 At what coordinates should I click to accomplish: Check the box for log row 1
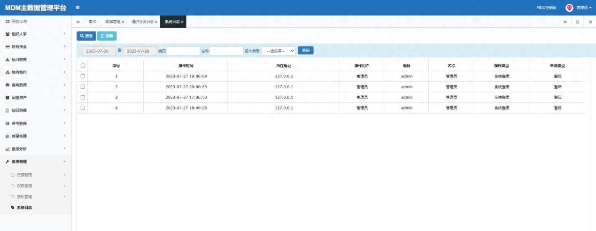[x=83, y=76]
